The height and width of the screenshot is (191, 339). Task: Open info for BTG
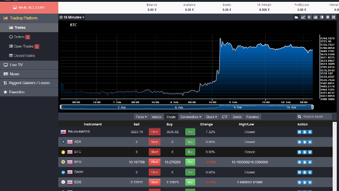pyautogui.click(x=299, y=162)
